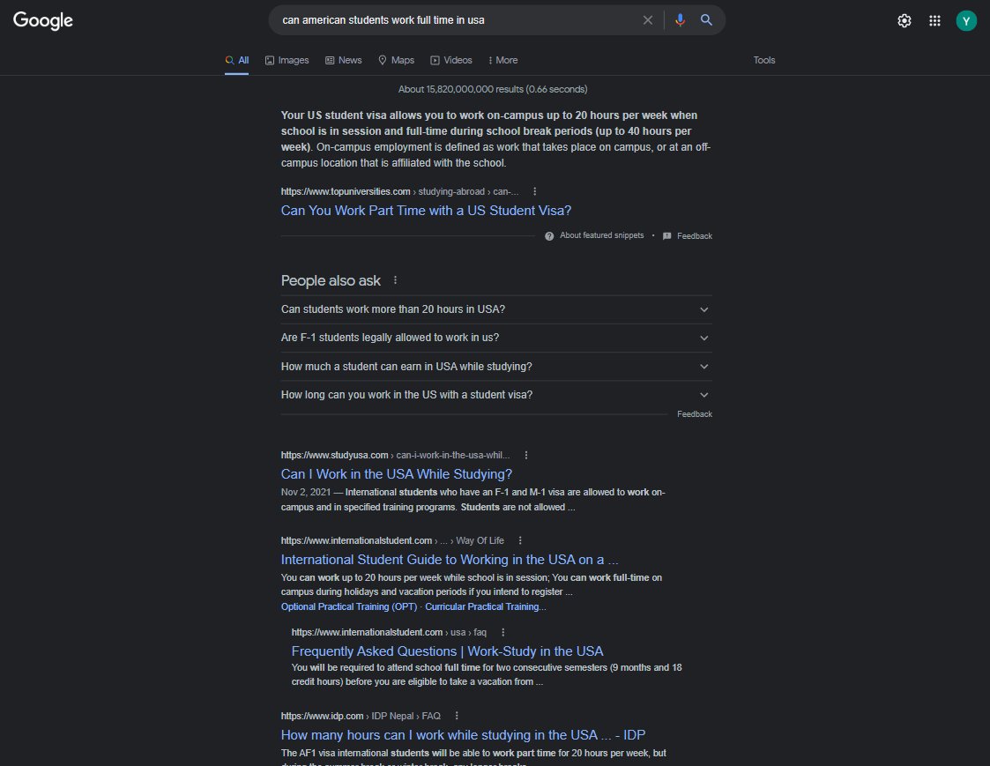Click the magnifying glass search icon
The height and width of the screenshot is (766, 990).
[x=706, y=20]
